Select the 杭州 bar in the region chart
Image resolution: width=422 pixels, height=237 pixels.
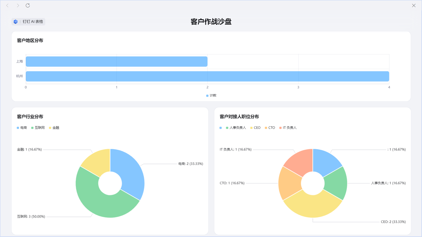pos(207,76)
